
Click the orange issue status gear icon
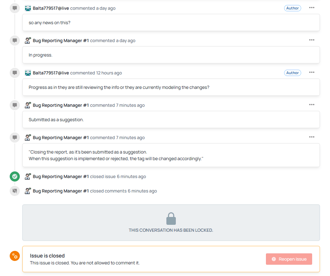15,256
